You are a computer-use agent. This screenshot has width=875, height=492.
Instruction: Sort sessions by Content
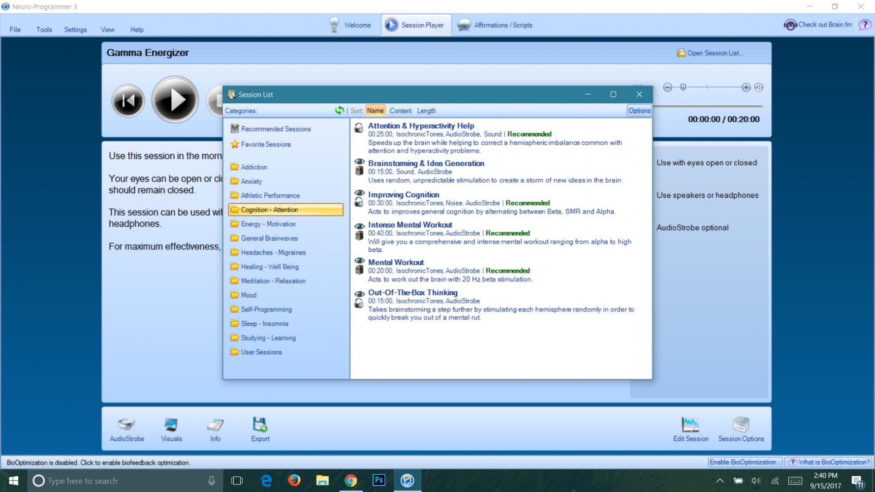click(x=401, y=111)
